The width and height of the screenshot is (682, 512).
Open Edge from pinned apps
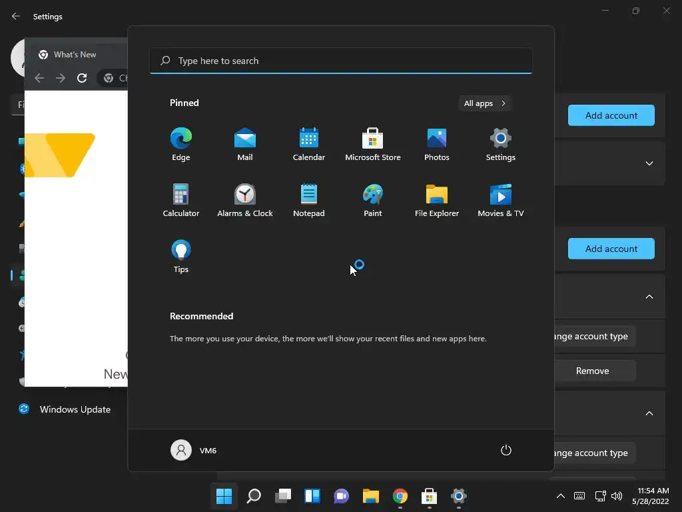(181, 144)
